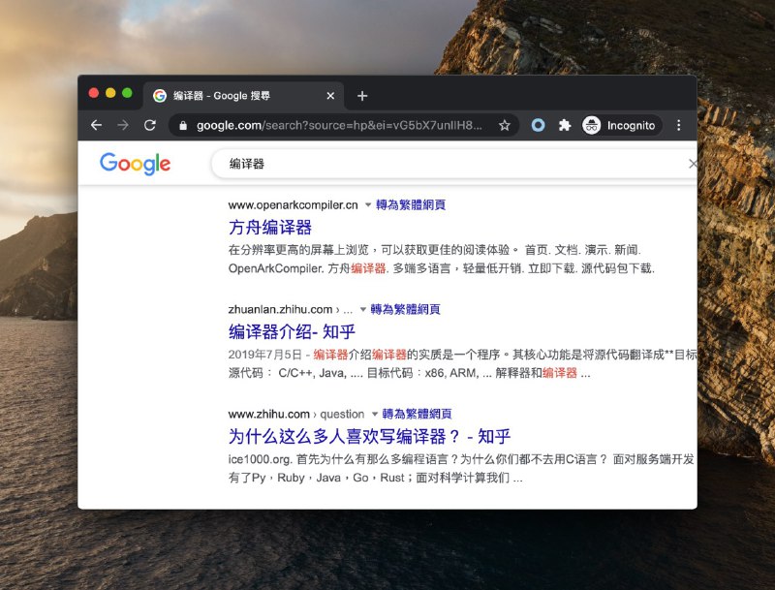Click 轉為繁體網頁 for openarkcompiler result
The width and height of the screenshot is (775, 590).
coord(411,204)
